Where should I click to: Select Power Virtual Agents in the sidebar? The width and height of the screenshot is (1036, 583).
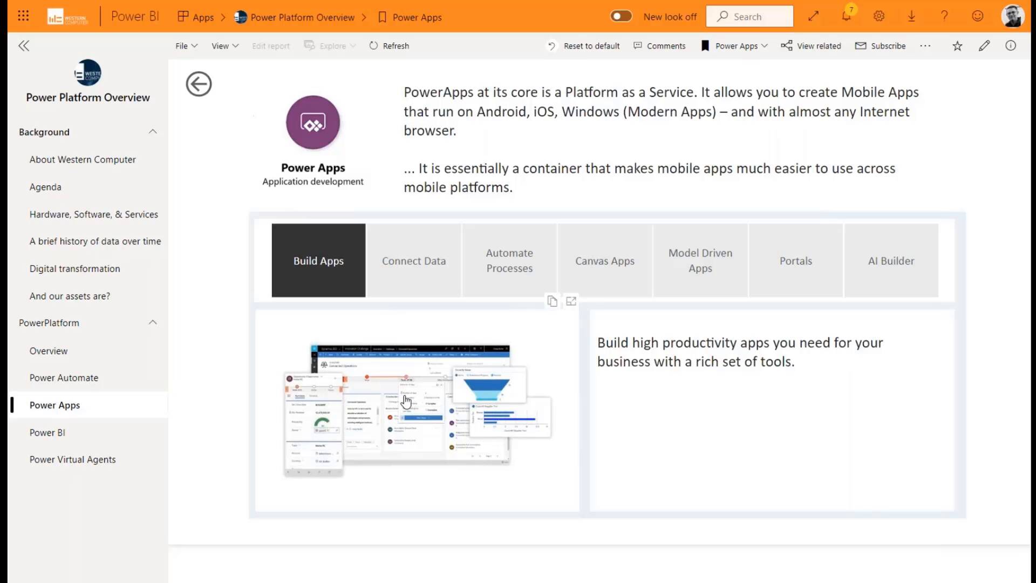point(72,459)
